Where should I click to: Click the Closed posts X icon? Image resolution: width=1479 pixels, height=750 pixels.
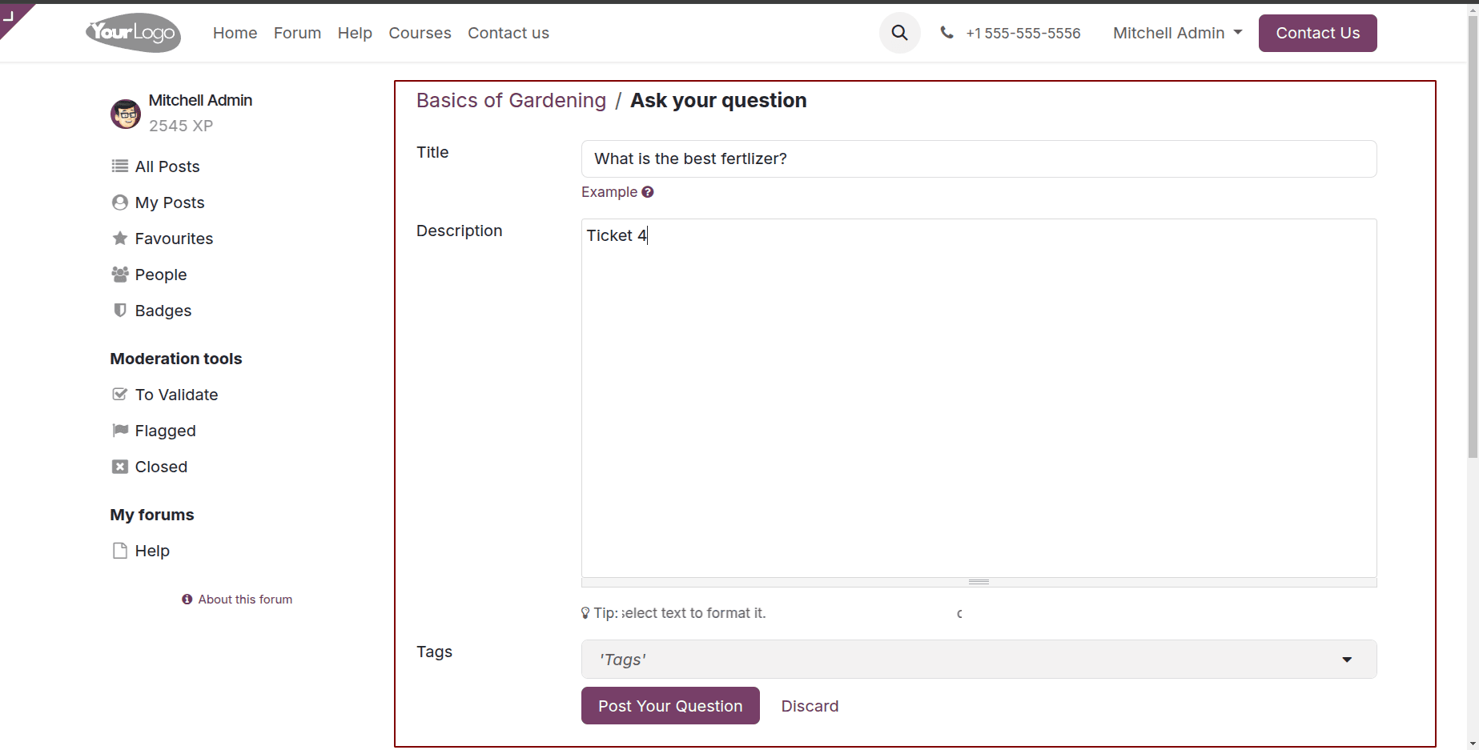pyautogui.click(x=119, y=466)
